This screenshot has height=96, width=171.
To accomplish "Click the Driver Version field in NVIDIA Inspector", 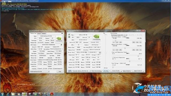I will [87, 52].
